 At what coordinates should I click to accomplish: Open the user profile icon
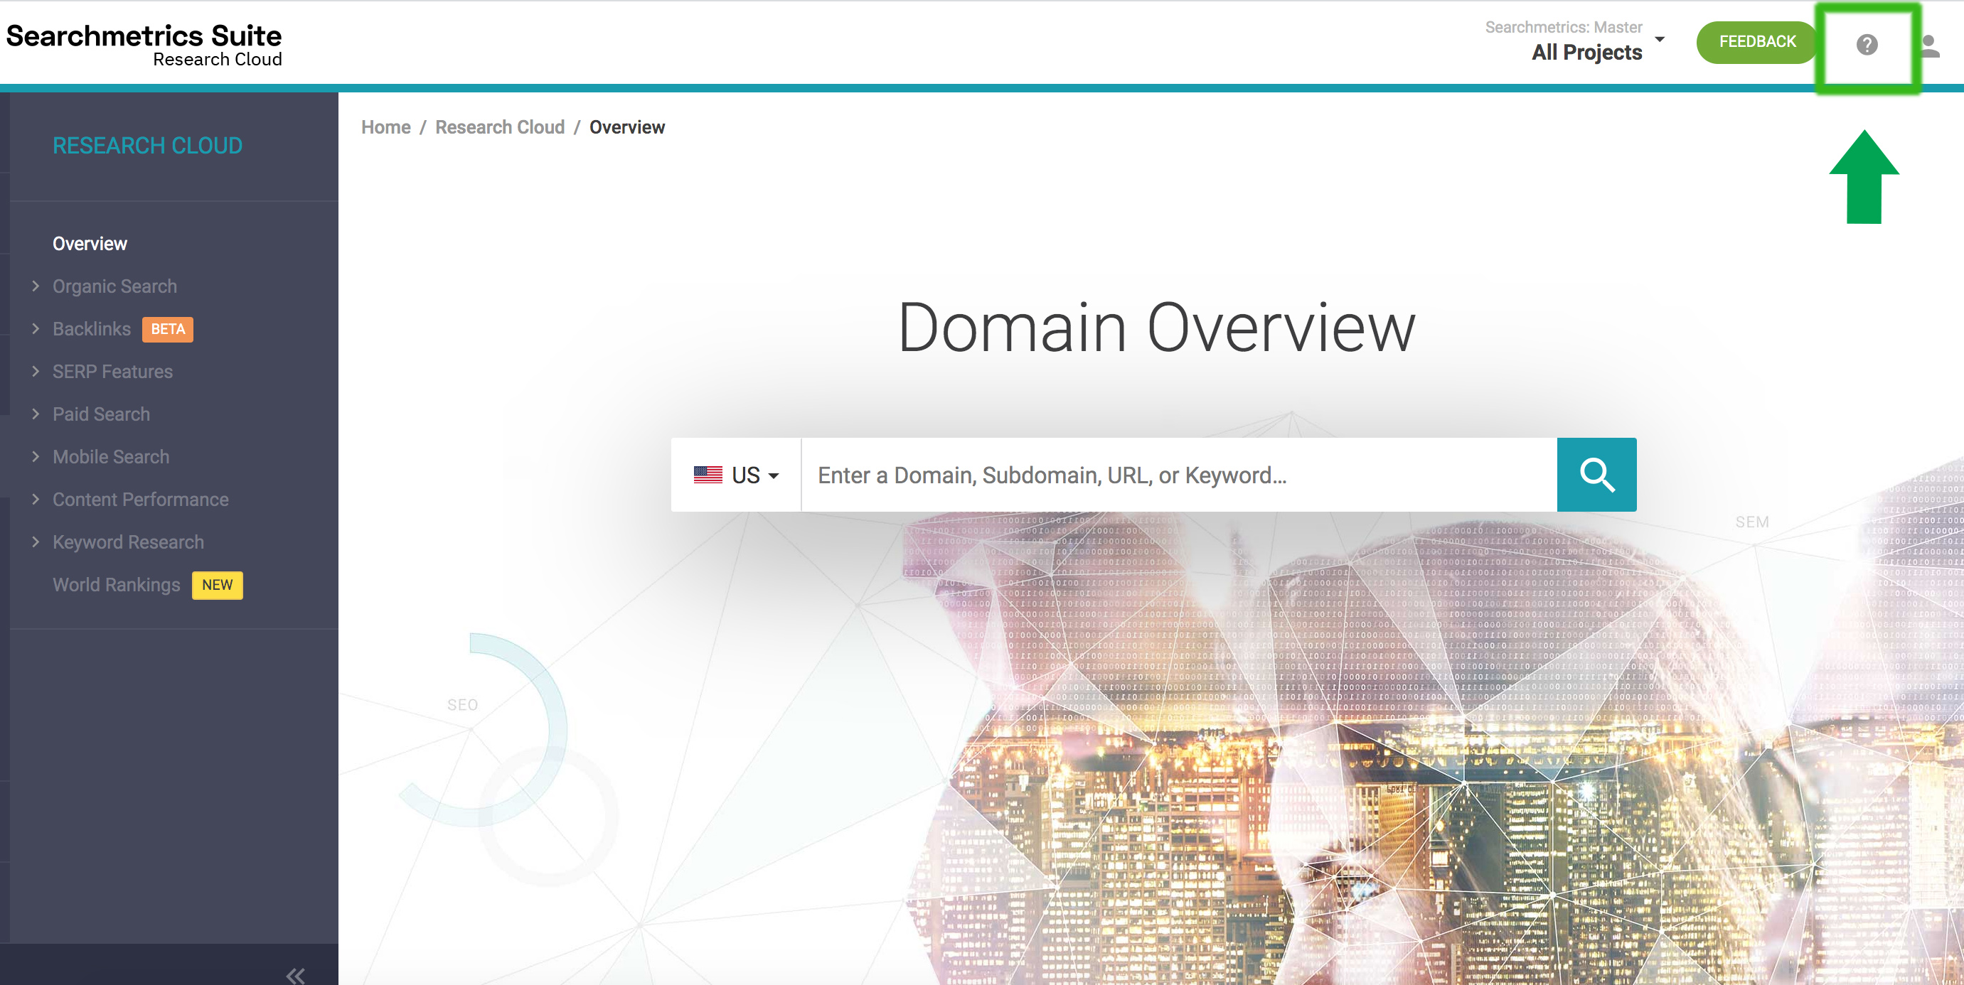[x=1929, y=45]
